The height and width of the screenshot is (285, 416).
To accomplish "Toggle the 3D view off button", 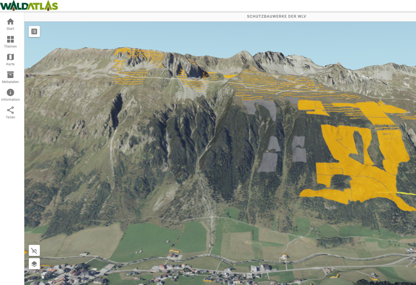I will tap(34, 251).
